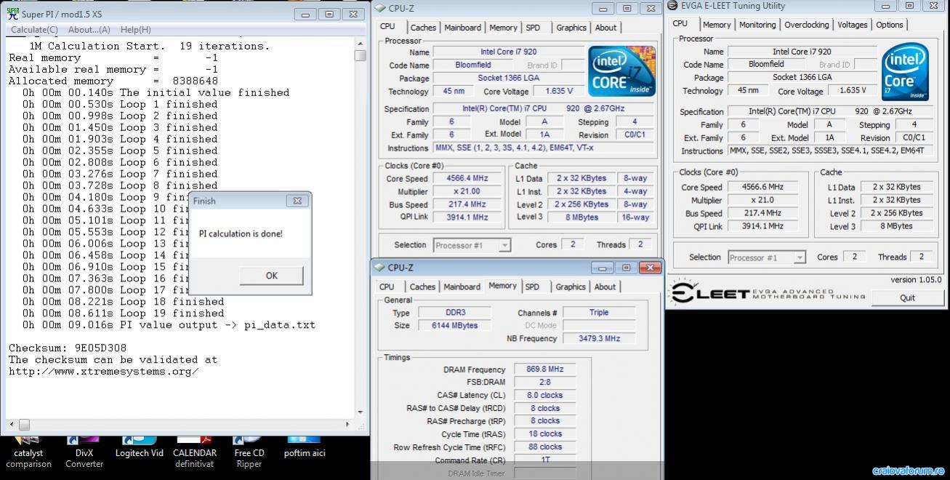
Task: Click Super PI vertical scrollbar down arrow
Action: 361,412
